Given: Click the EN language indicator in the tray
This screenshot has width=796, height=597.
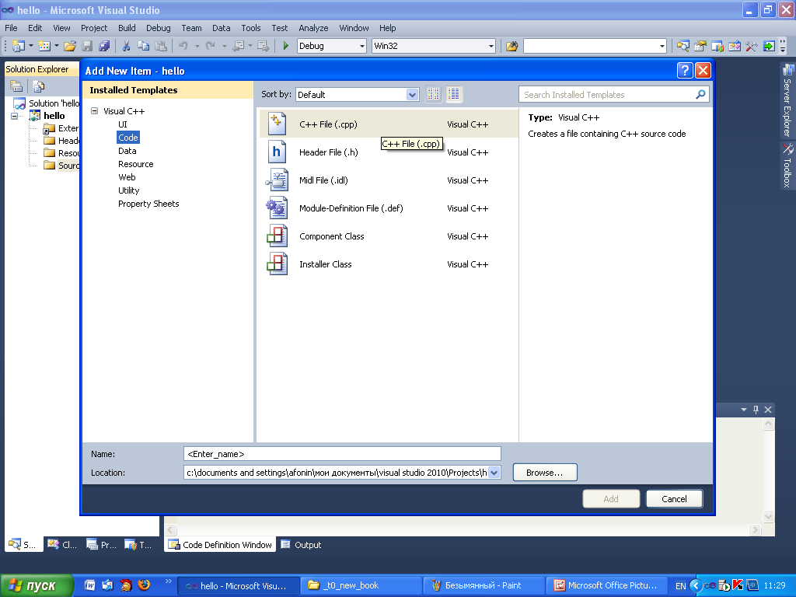Looking at the screenshot, I should coord(680,586).
